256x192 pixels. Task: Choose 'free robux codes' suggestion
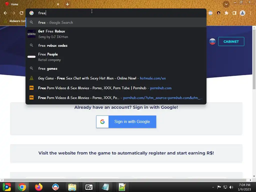(x=116, y=45)
